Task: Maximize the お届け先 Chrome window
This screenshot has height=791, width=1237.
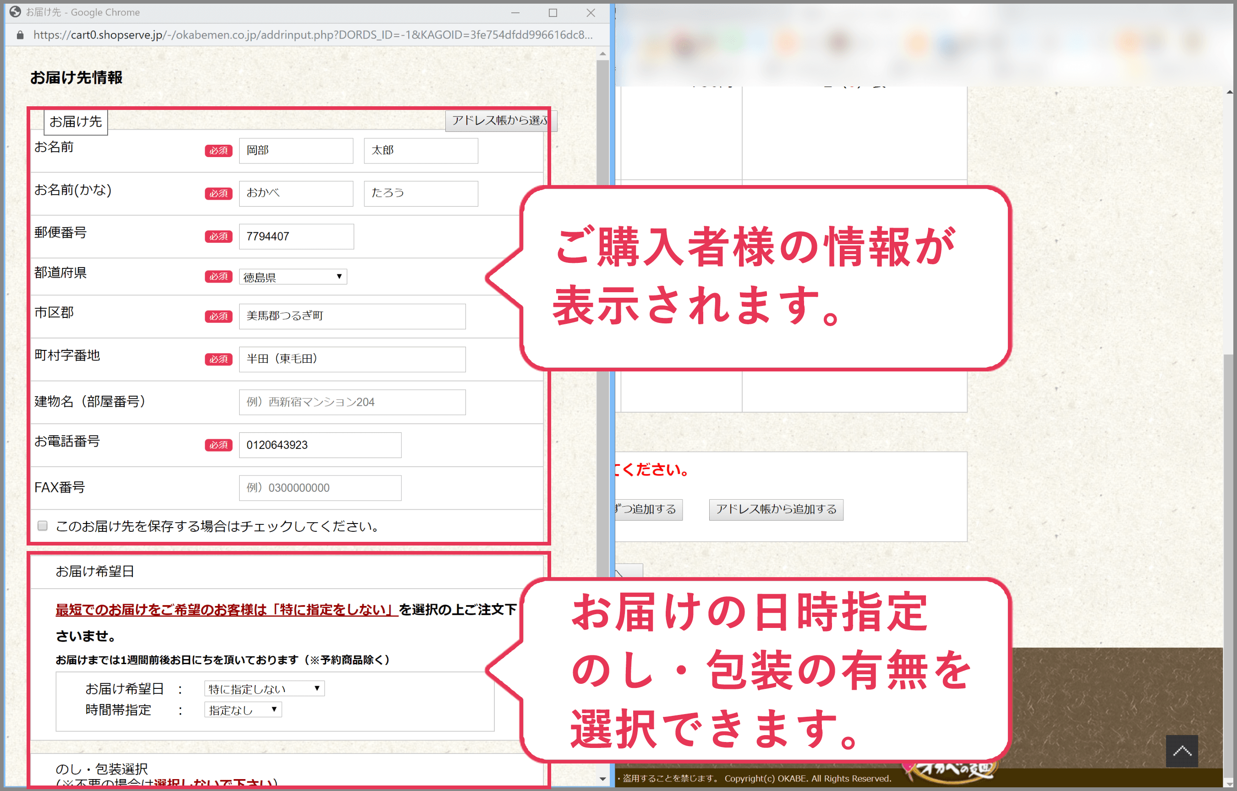Action: tap(553, 13)
